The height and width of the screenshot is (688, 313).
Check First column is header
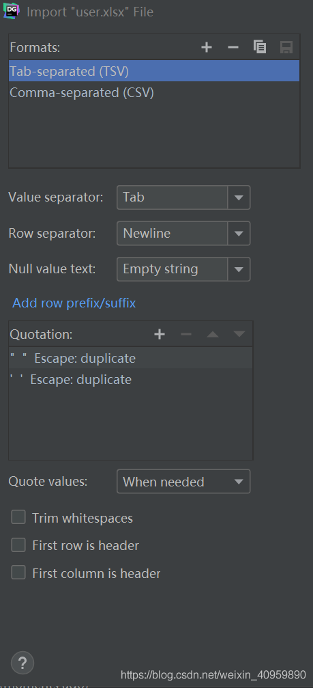[18, 573]
